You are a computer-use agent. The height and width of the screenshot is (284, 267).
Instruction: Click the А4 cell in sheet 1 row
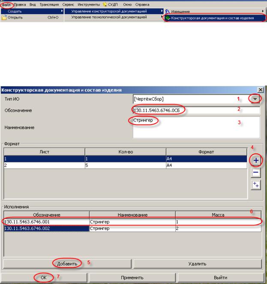(x=206, y=159)
